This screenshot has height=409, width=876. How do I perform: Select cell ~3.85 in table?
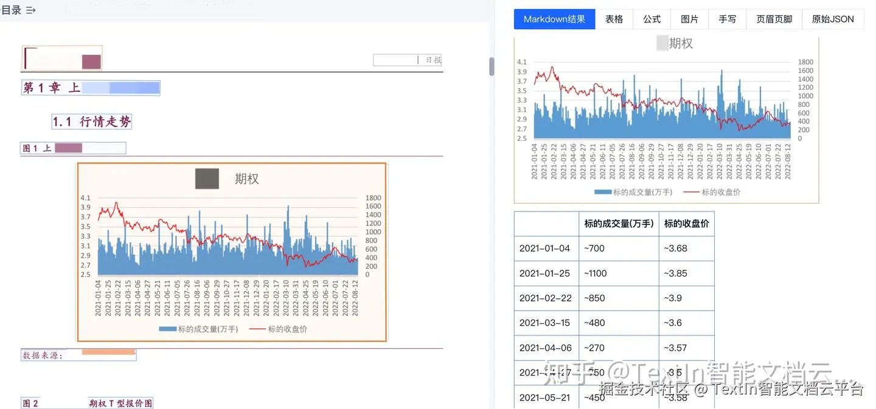(686, 273)
